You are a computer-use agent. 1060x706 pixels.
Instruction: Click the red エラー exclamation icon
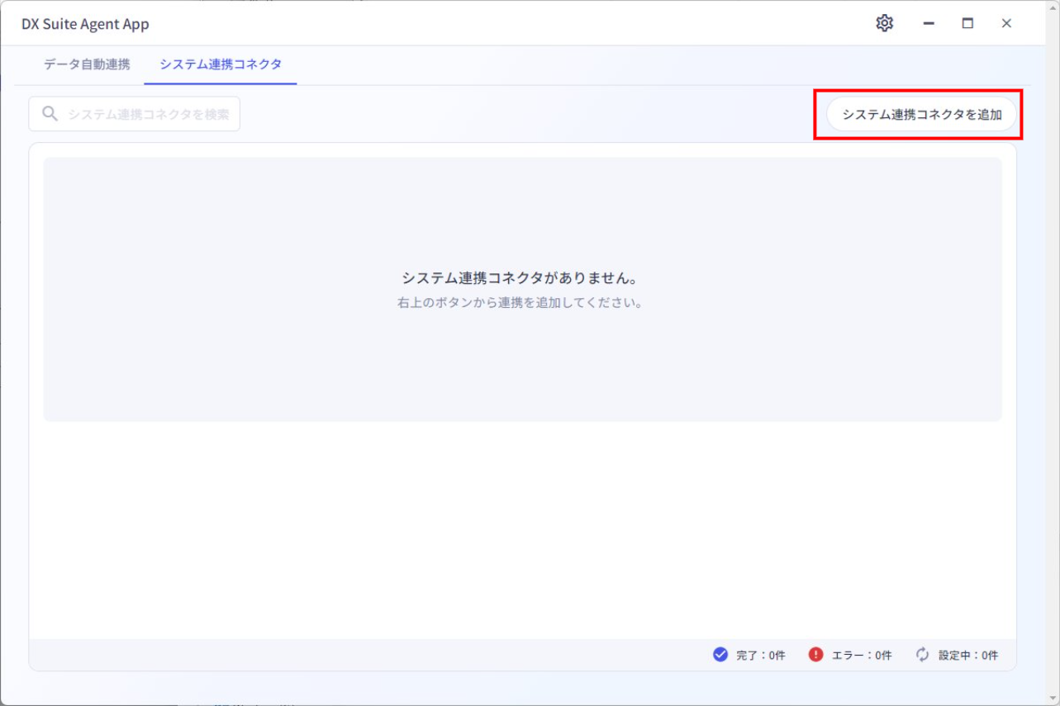pyautogui.click(x=816, y=655)
